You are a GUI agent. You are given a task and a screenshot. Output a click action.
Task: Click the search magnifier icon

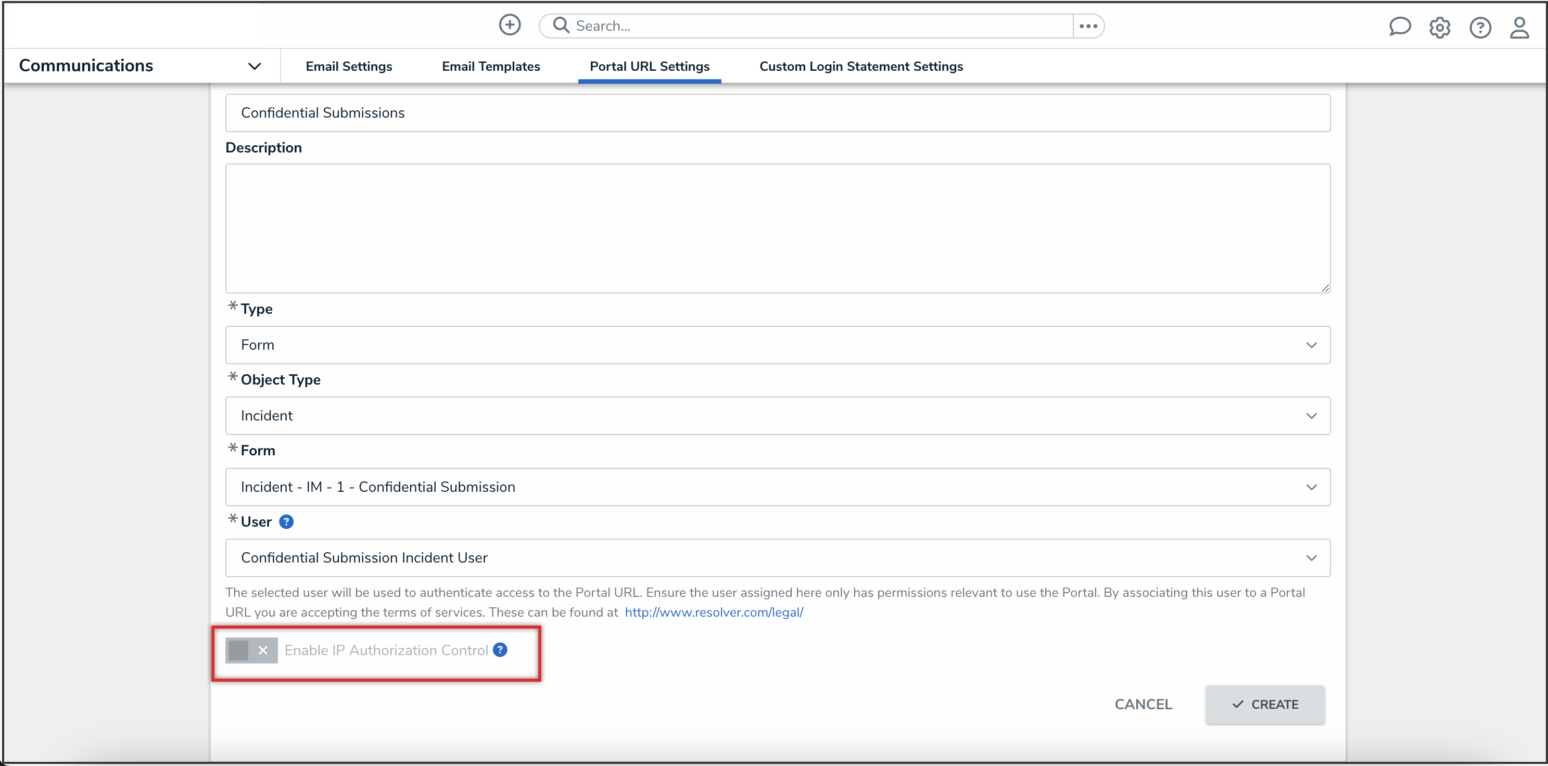coord(561,25)
